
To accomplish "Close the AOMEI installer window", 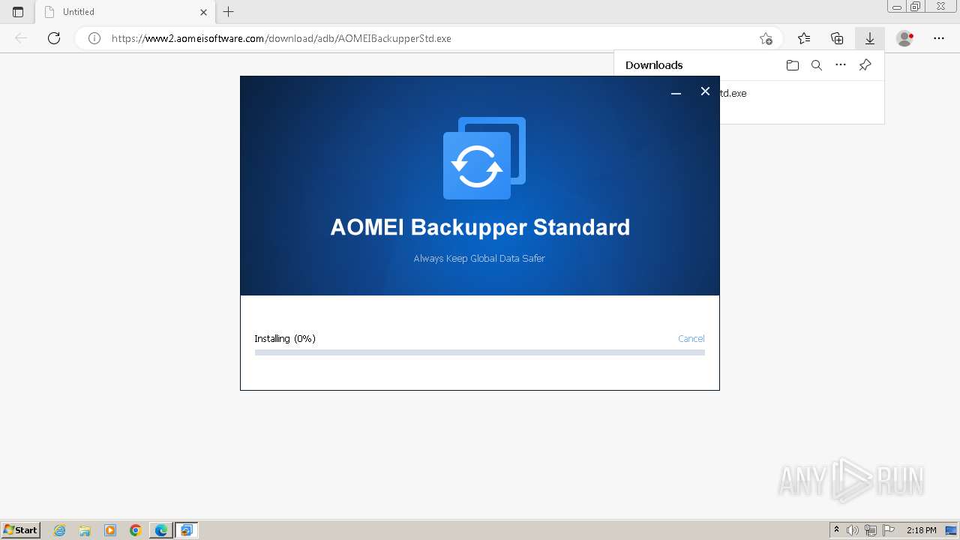I will click(x=705, y=91).
